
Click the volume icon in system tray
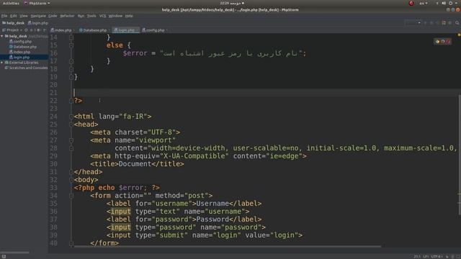point(444,3)
